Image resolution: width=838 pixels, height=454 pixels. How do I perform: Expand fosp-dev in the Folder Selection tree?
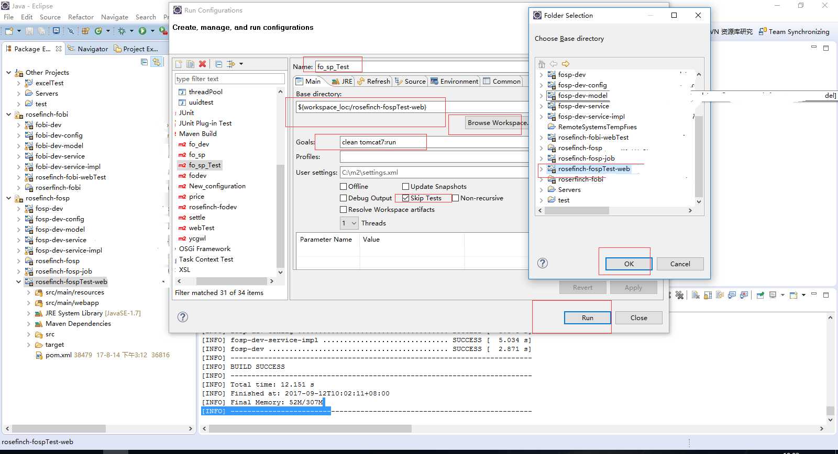coord(542,75)
